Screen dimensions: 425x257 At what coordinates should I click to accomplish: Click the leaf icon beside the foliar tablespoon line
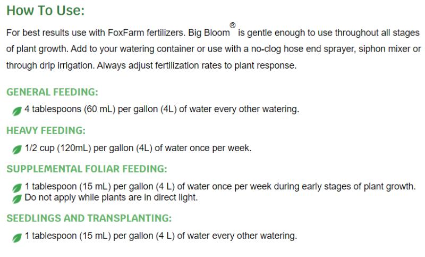(x=17, y=188)
